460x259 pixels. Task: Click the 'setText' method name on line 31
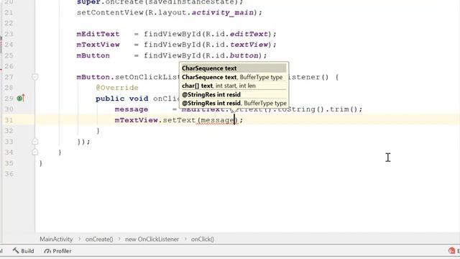tap(179, 120)
